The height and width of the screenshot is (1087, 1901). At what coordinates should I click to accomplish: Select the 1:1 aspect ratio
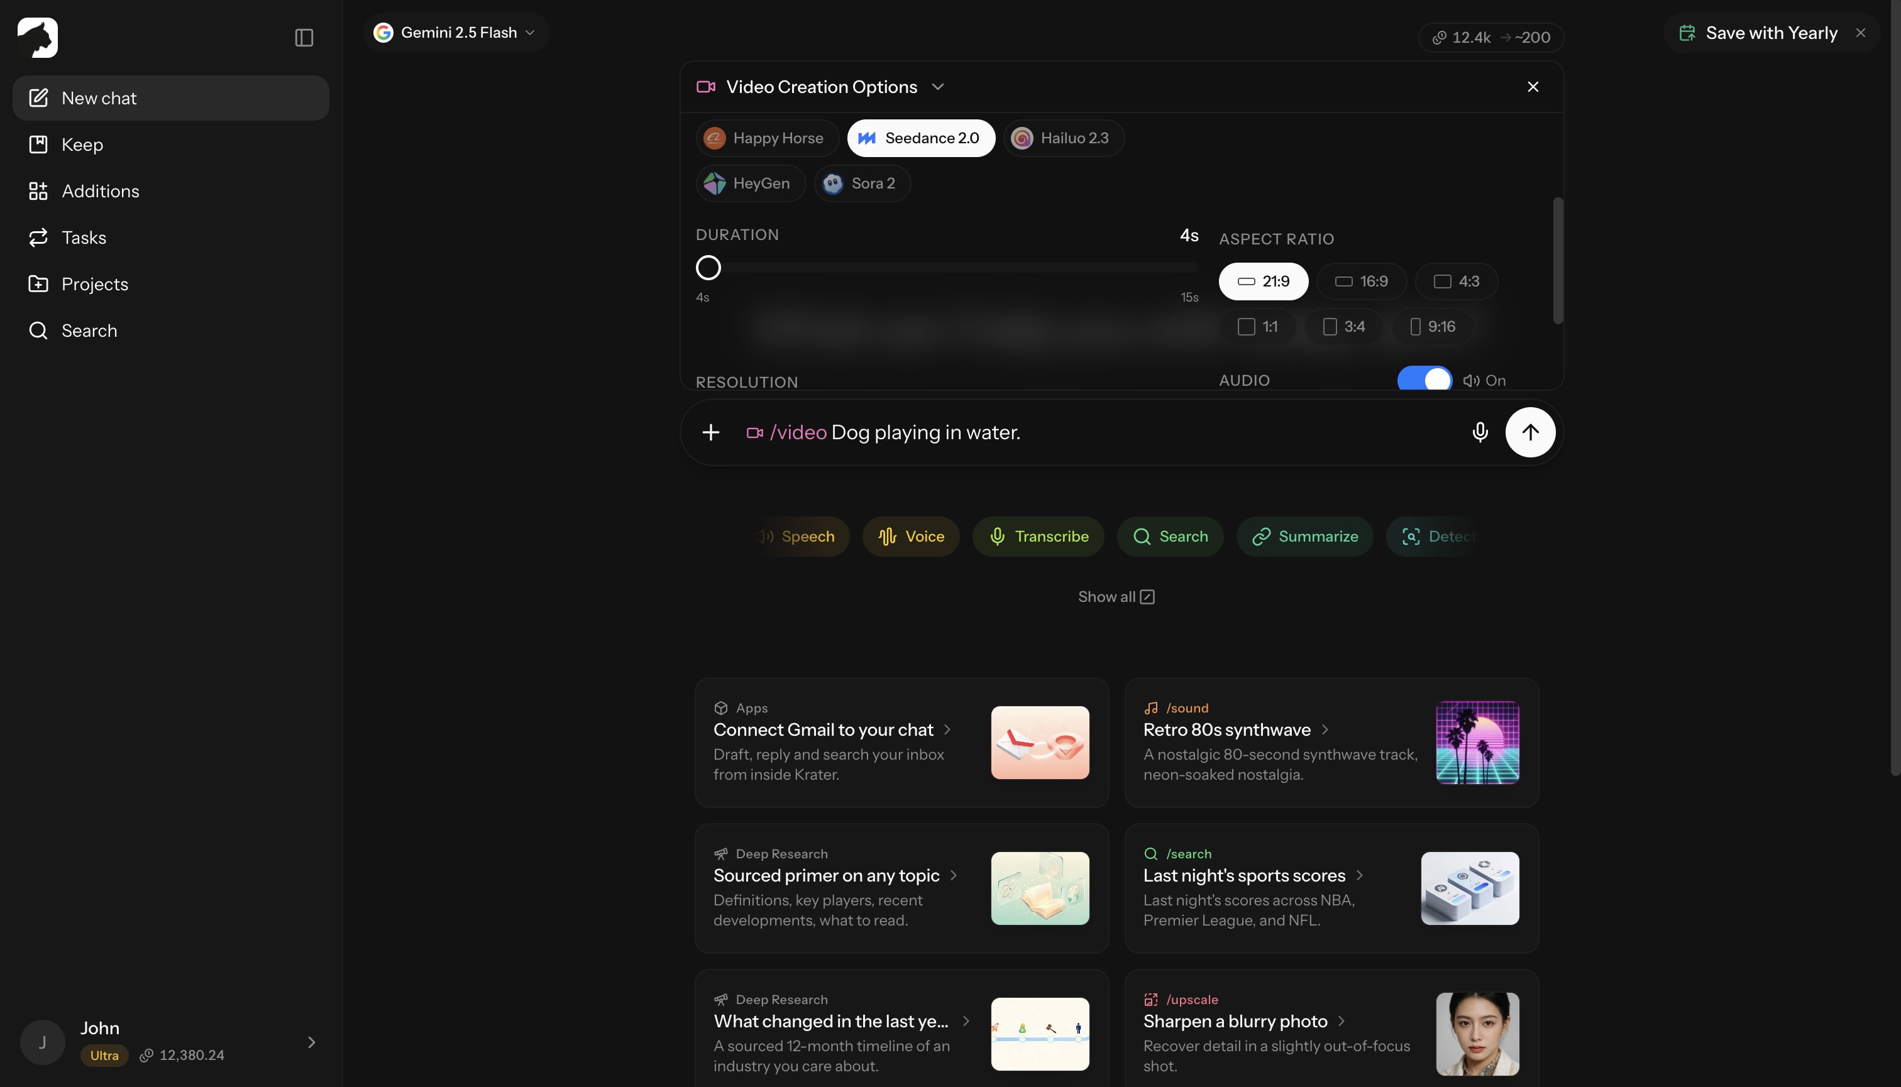pos(1257,327)
